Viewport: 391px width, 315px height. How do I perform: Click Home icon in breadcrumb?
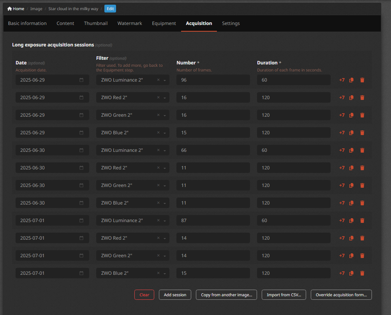[x=9, y=9]
